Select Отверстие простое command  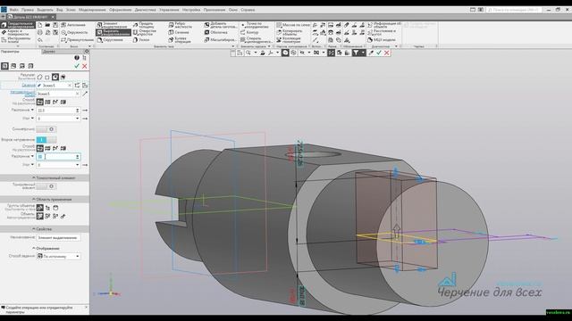(x=145, y=32)
